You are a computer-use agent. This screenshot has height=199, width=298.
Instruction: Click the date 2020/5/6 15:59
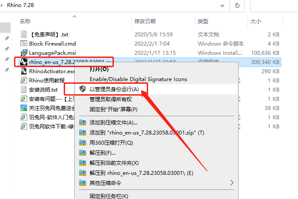(x=153, y=35)
